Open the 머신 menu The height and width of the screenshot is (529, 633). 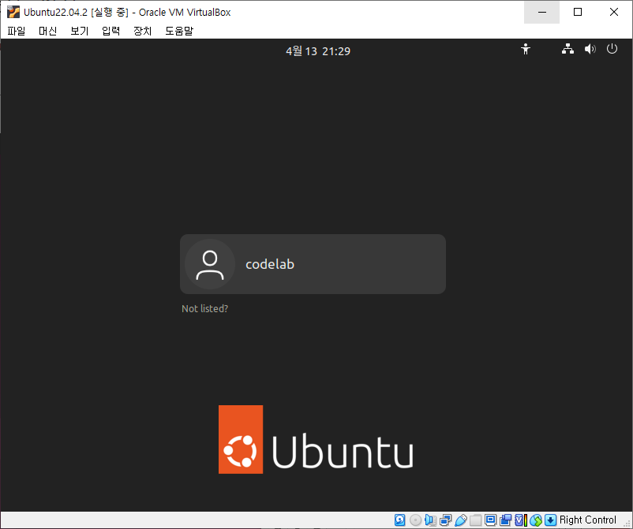coord(47,31)
